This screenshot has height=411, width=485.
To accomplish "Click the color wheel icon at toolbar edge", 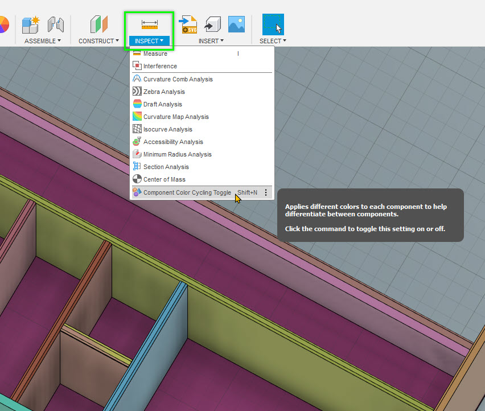I will click(4, 24).
